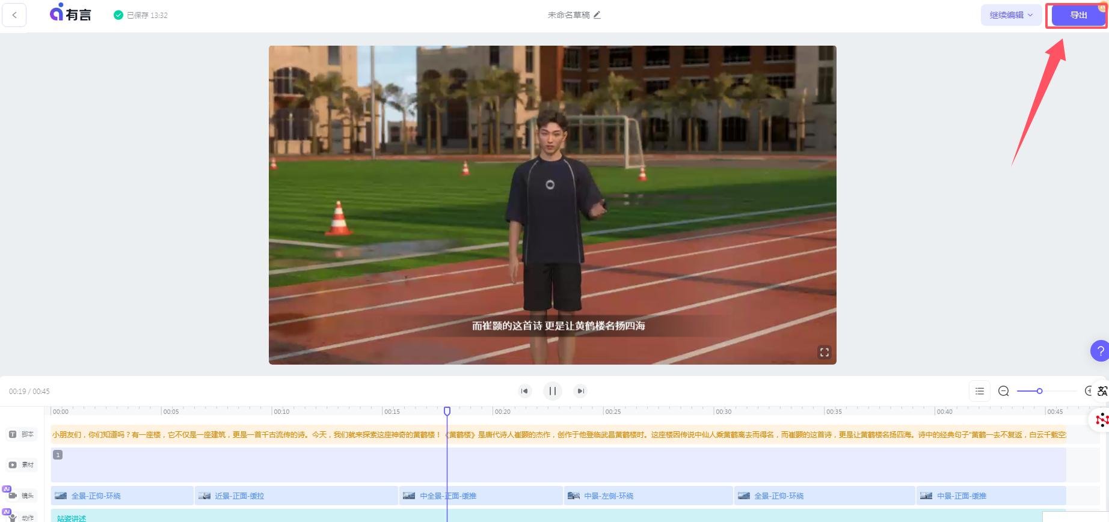Click the back arrow button
The image size is (1109, 522).
pos(14,15)
